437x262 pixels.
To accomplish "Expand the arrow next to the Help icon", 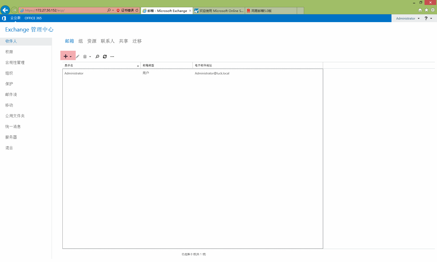I will [431, 18].
